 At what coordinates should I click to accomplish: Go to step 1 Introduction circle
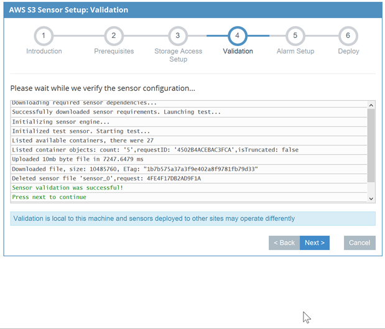tap(44, 36)
